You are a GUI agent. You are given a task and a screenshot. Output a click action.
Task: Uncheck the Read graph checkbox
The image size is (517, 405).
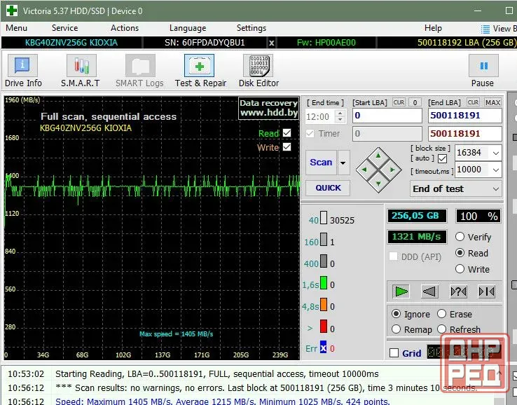(x=287, y=133)
